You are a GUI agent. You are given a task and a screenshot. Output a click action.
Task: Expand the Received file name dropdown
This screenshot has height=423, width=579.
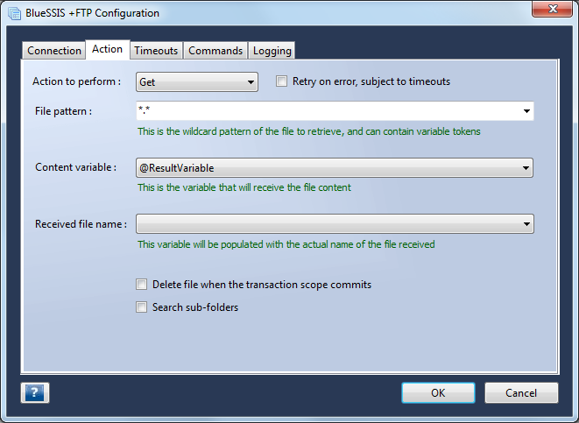click(x=335, y=223)
